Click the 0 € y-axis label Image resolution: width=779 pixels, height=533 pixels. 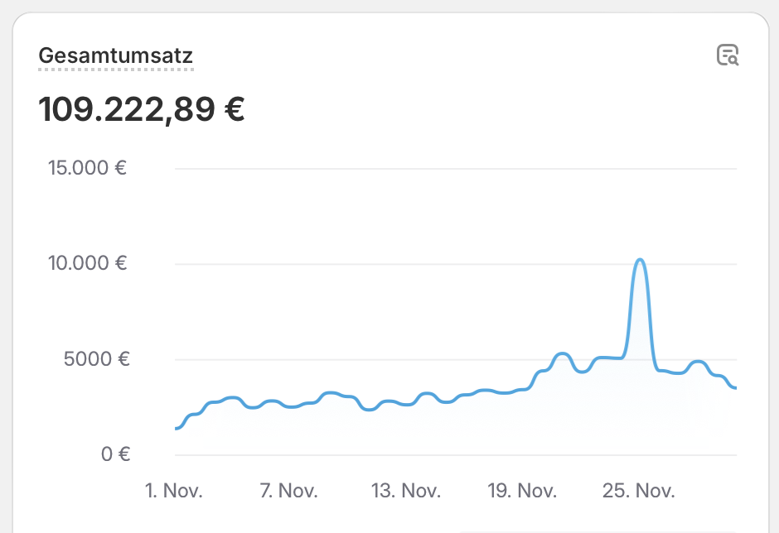(116, 454)
